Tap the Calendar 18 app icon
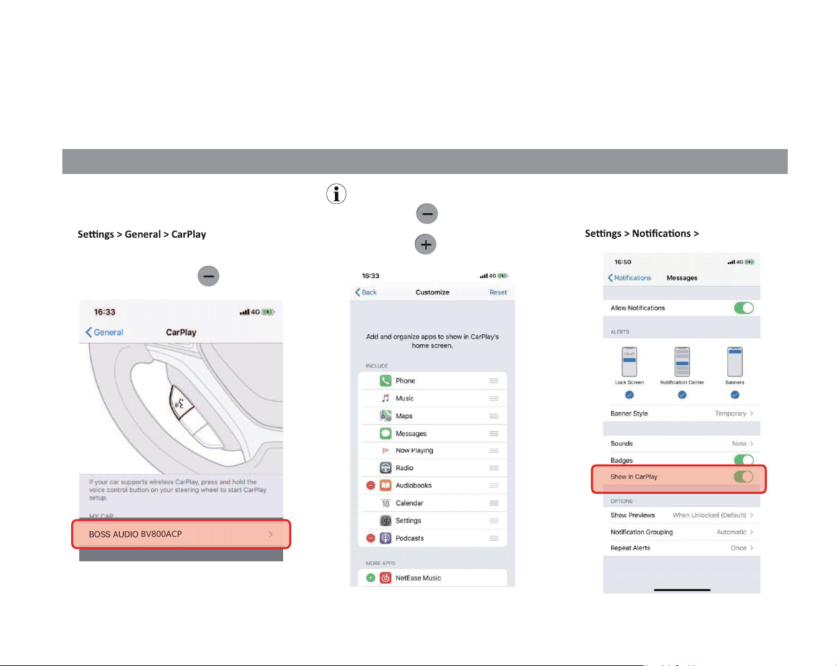837x666 pixels. click(385, 503)
